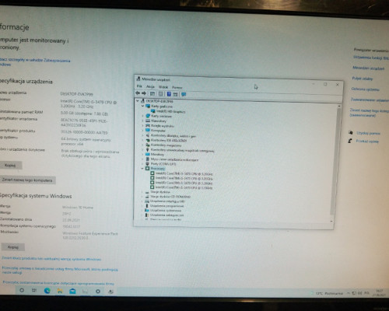The height and width of the screenshot is (311, 389).
Task: Open File Explorer from the taskbar
Action: click(60, 291)
